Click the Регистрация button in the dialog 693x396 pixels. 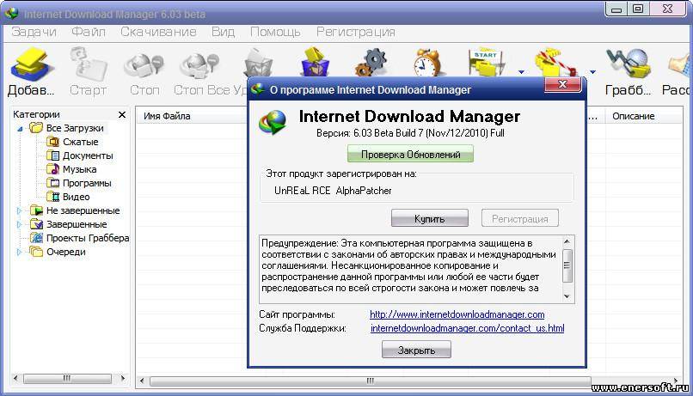tap(519, 218)
